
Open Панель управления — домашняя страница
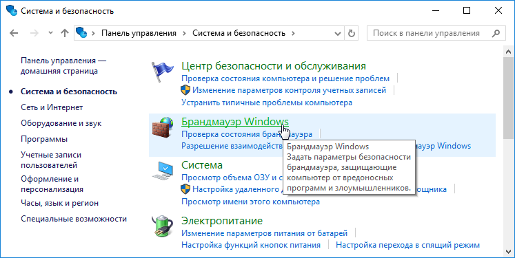click(x=63, y=65)
